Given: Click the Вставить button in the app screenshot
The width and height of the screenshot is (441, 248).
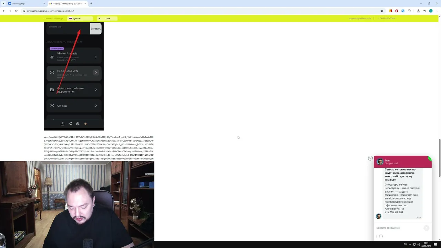Looking at the screenshot, I should (x=96, y=29).
